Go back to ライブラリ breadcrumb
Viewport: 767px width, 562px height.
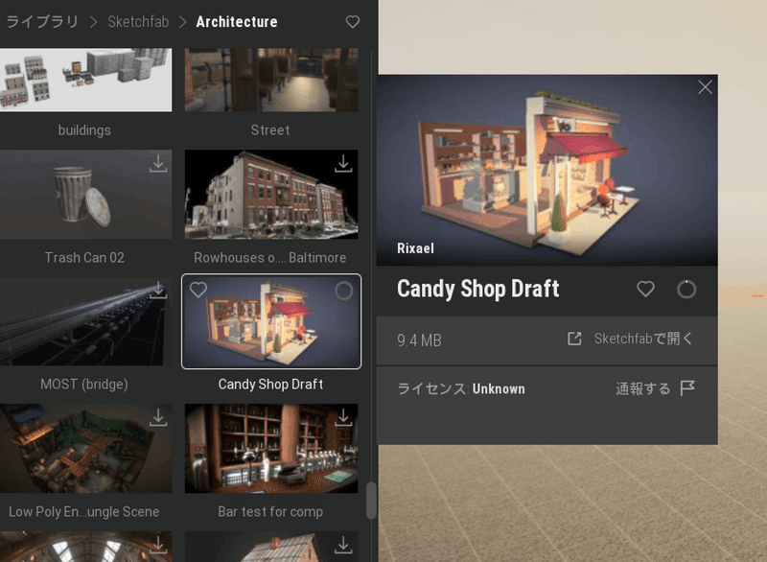[x=42, y=22]
